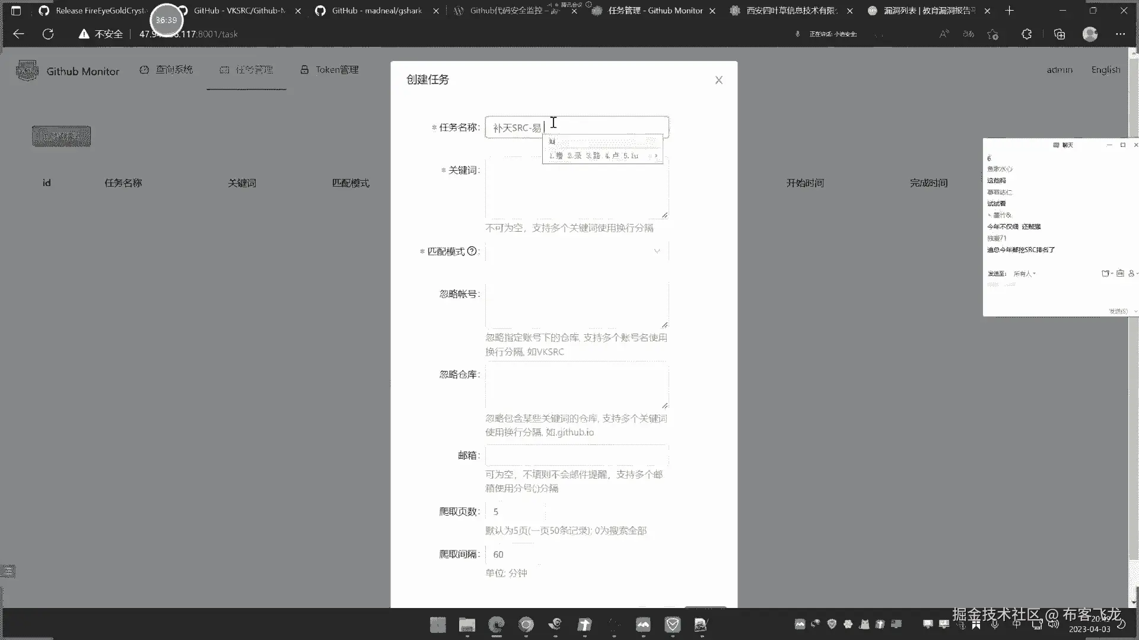Image resolution: width=1139 pixels, height=640 pixels.
Task: Click the 关键词 textarea
Action: 577,188
